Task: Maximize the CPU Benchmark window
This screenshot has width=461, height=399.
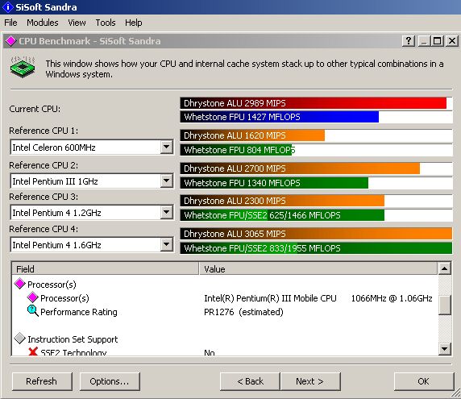Action: [x=437, y=41]
